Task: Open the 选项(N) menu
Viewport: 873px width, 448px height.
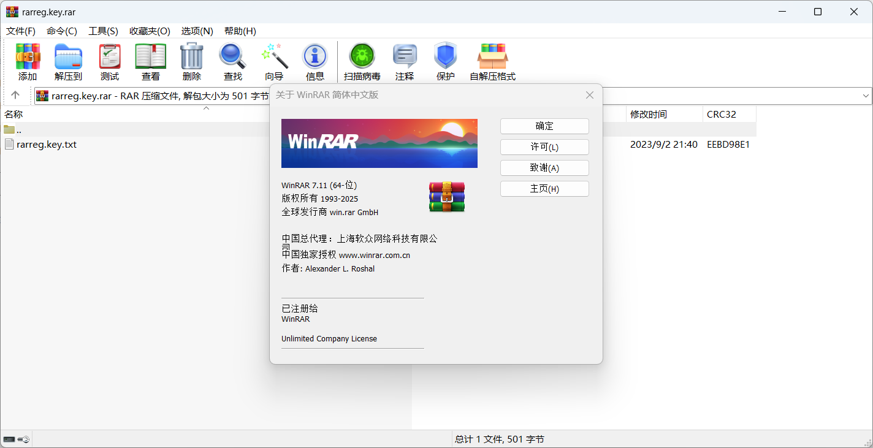Action: pyautogui.click(x=197, y=31)
